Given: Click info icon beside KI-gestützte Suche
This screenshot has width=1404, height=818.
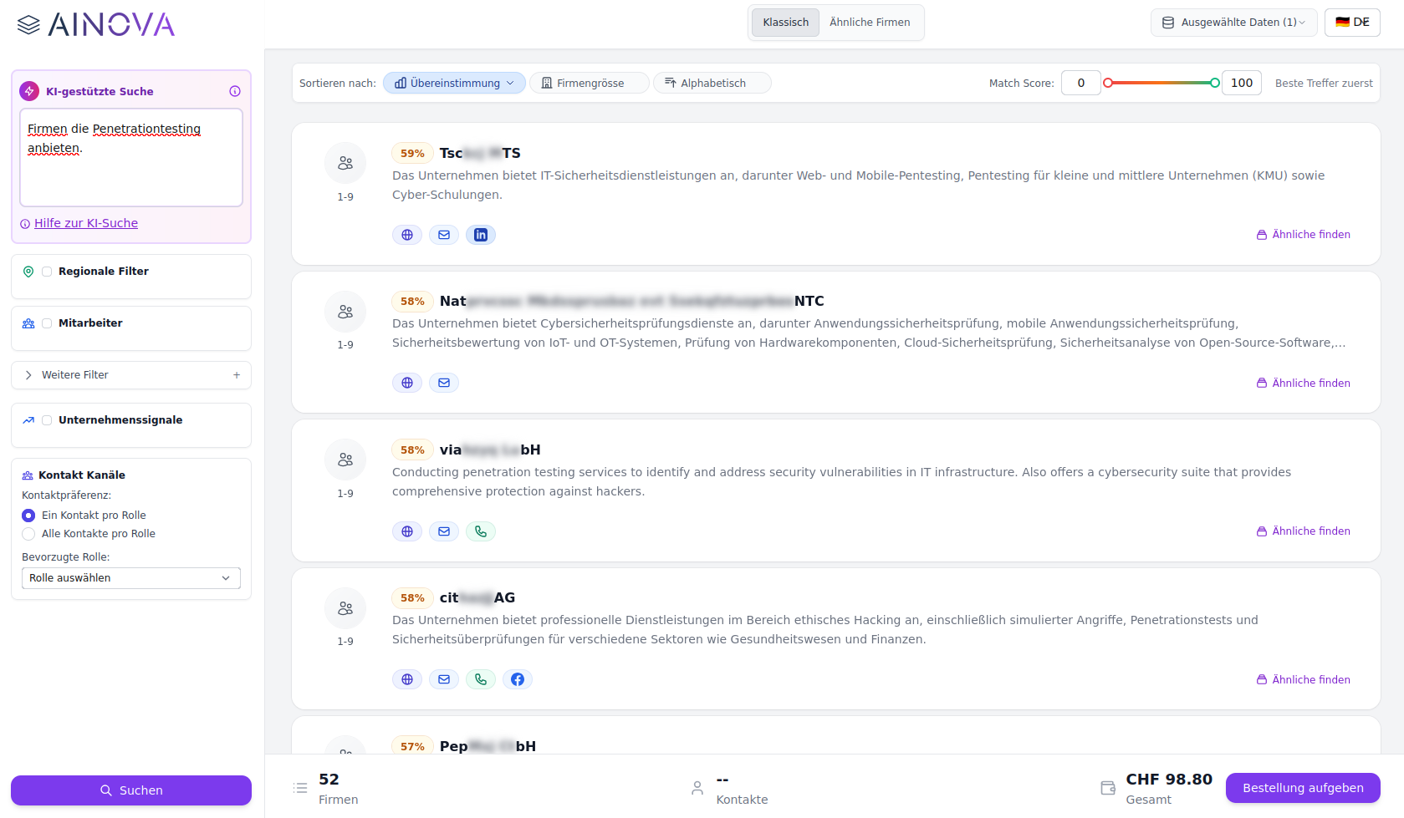Looking at the screenshot, I should (x=235, y=91).
